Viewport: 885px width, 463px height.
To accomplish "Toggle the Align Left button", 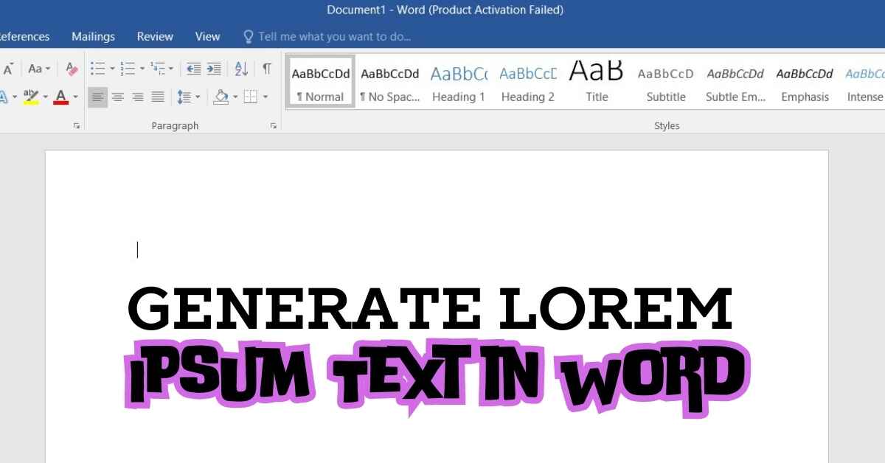I will [97, 97].
